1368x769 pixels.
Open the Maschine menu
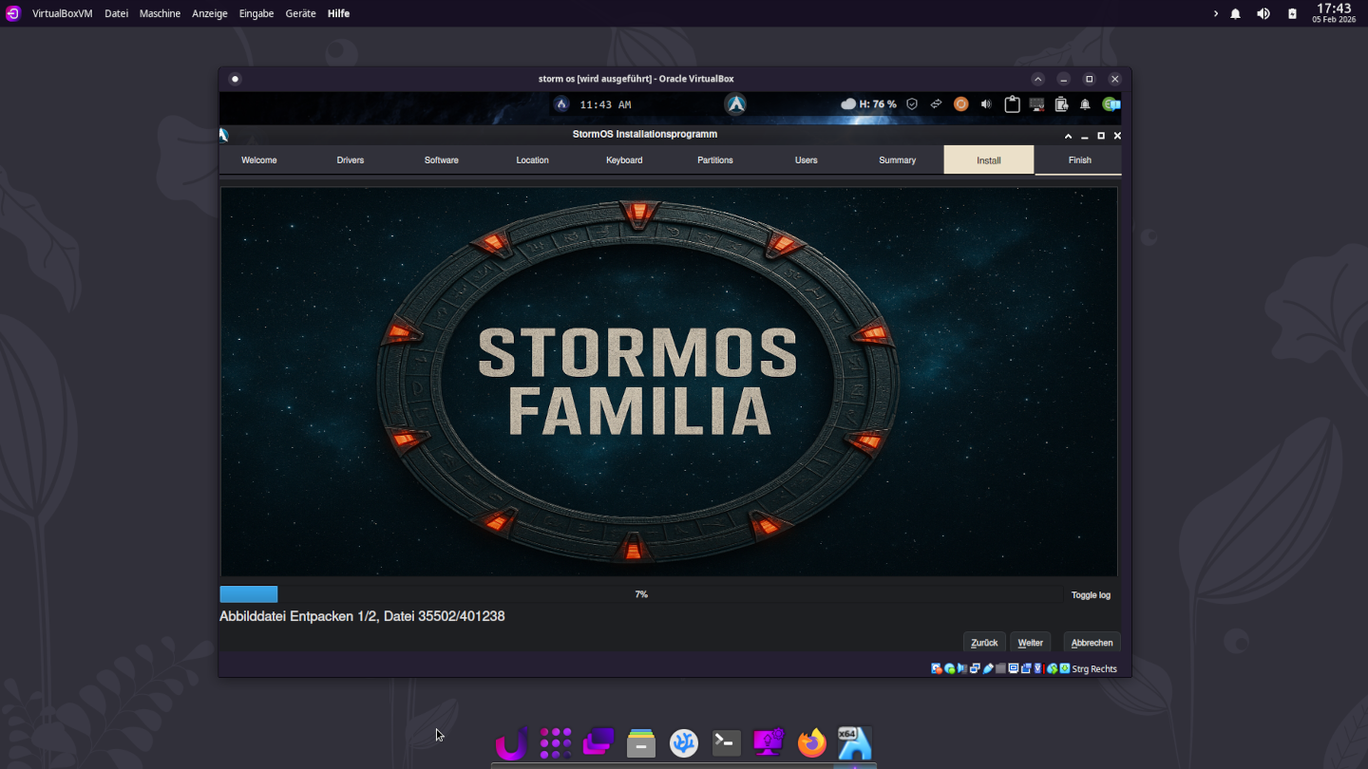pyautogui.click(x=160, y=14)
